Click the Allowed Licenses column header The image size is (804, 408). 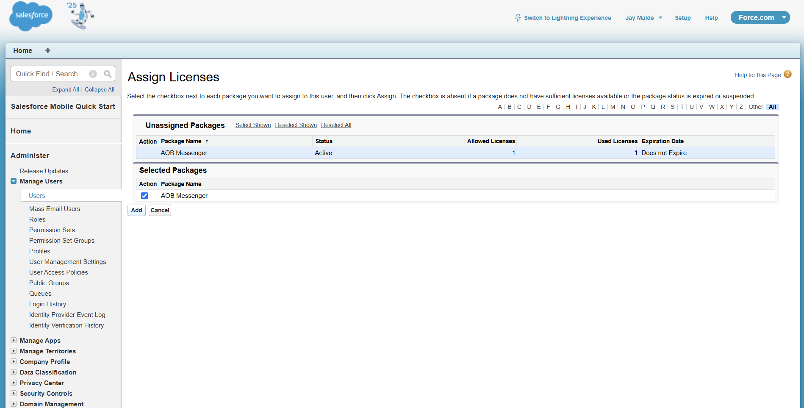491,141
